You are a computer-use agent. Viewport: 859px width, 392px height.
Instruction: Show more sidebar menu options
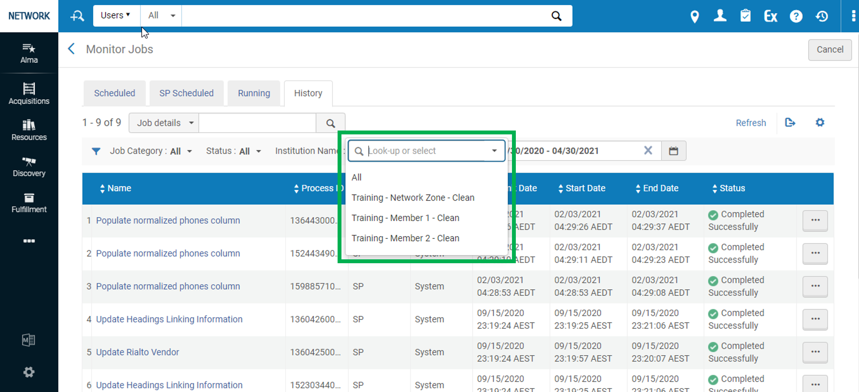click(29, 241)
